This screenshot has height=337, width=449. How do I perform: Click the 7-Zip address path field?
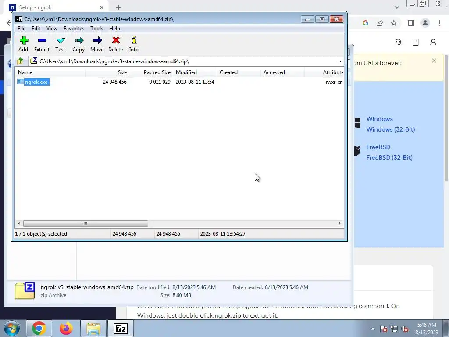click(183, 61)
